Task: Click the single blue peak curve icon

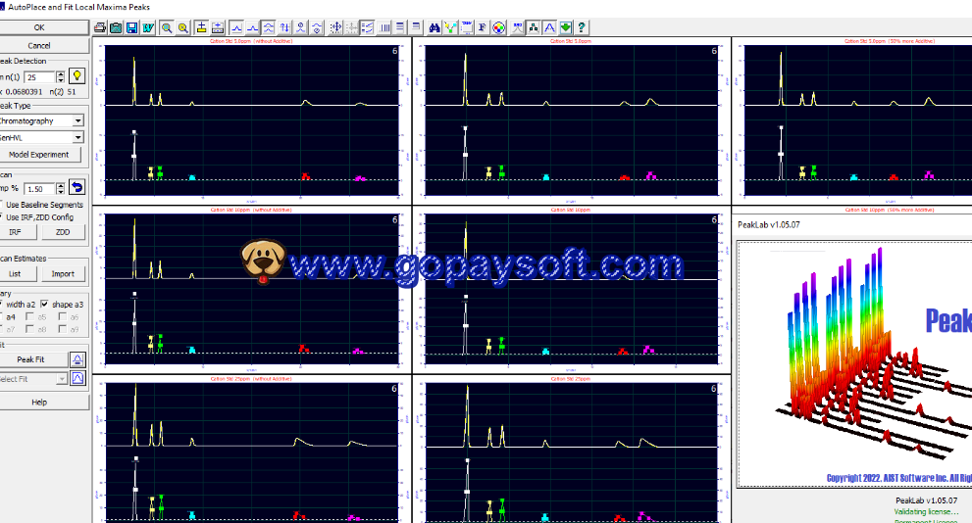Action: click(236, 27)
